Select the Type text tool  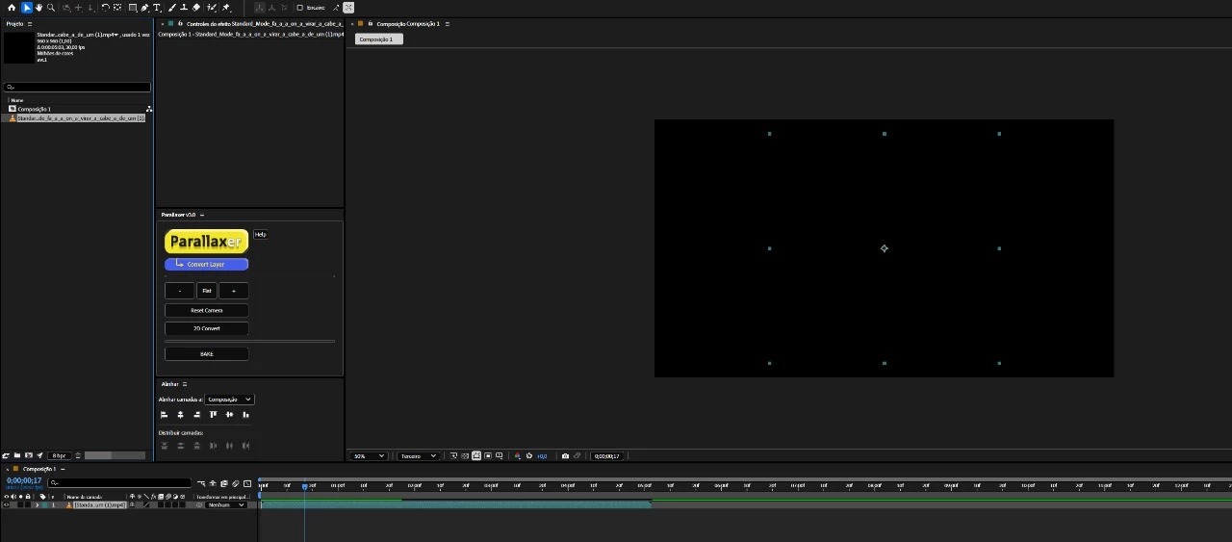157,8
